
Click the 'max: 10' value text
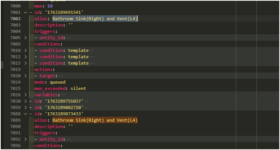point(45,6)
